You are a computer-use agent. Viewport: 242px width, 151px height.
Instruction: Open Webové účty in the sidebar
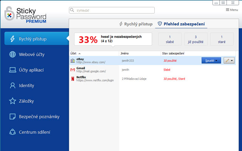point(31,54)
